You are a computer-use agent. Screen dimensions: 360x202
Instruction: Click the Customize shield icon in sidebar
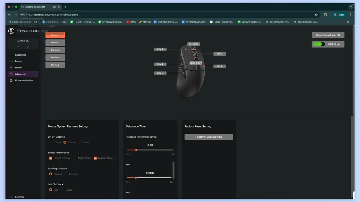tap(11, 55)
